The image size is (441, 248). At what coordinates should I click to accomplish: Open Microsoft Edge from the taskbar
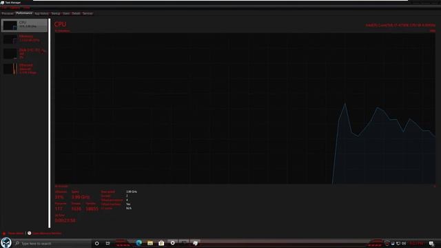pos(139,243)
